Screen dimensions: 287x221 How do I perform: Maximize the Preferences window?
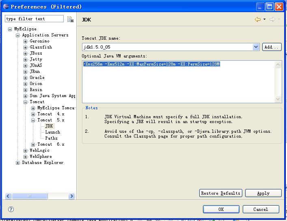click(270, 7)
